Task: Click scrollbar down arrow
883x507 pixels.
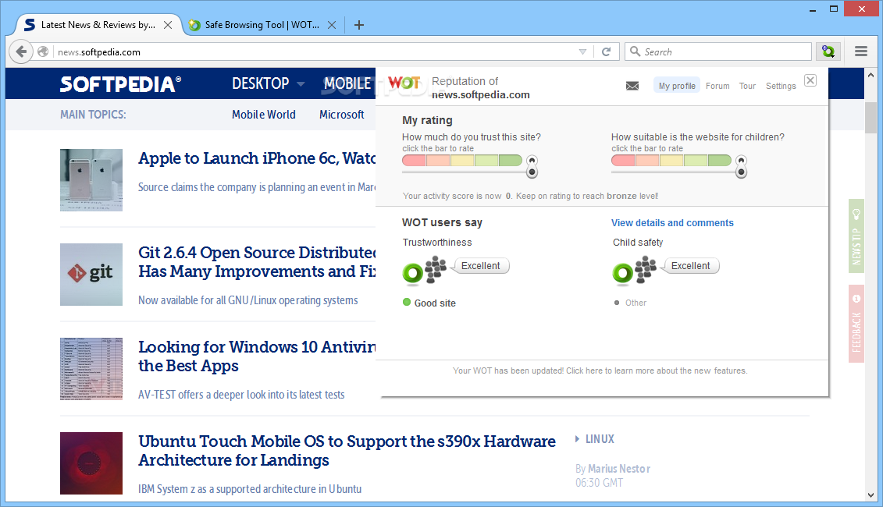Action: [871, 495]
